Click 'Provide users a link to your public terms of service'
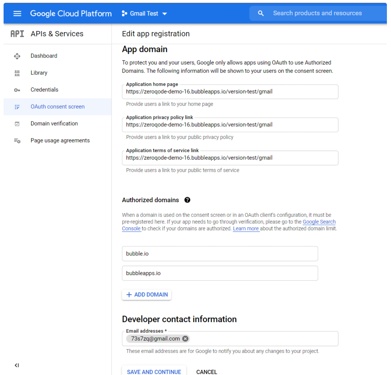This screenshot has height=375, width=391. tap(183, 170)
